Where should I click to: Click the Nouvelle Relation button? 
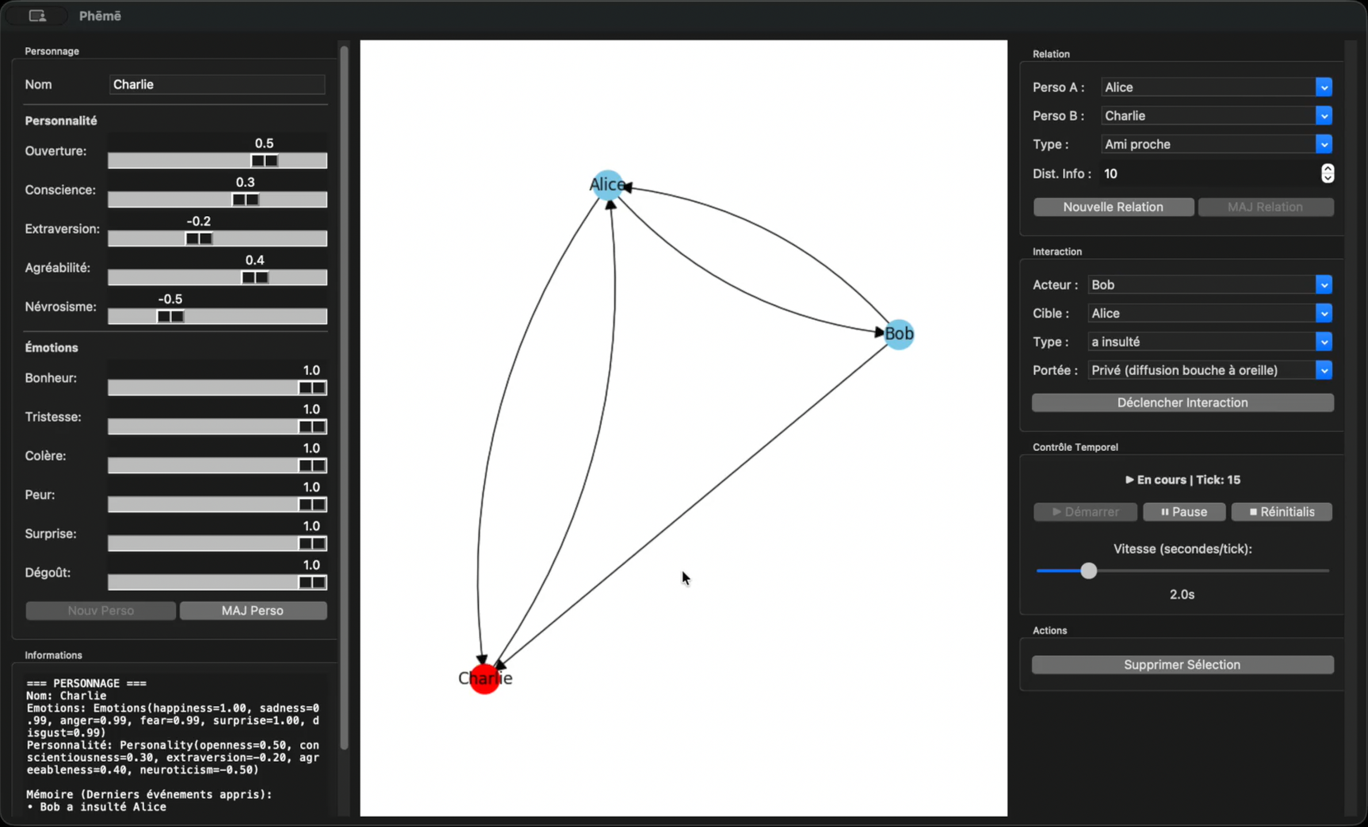[x=1113, y=206]
